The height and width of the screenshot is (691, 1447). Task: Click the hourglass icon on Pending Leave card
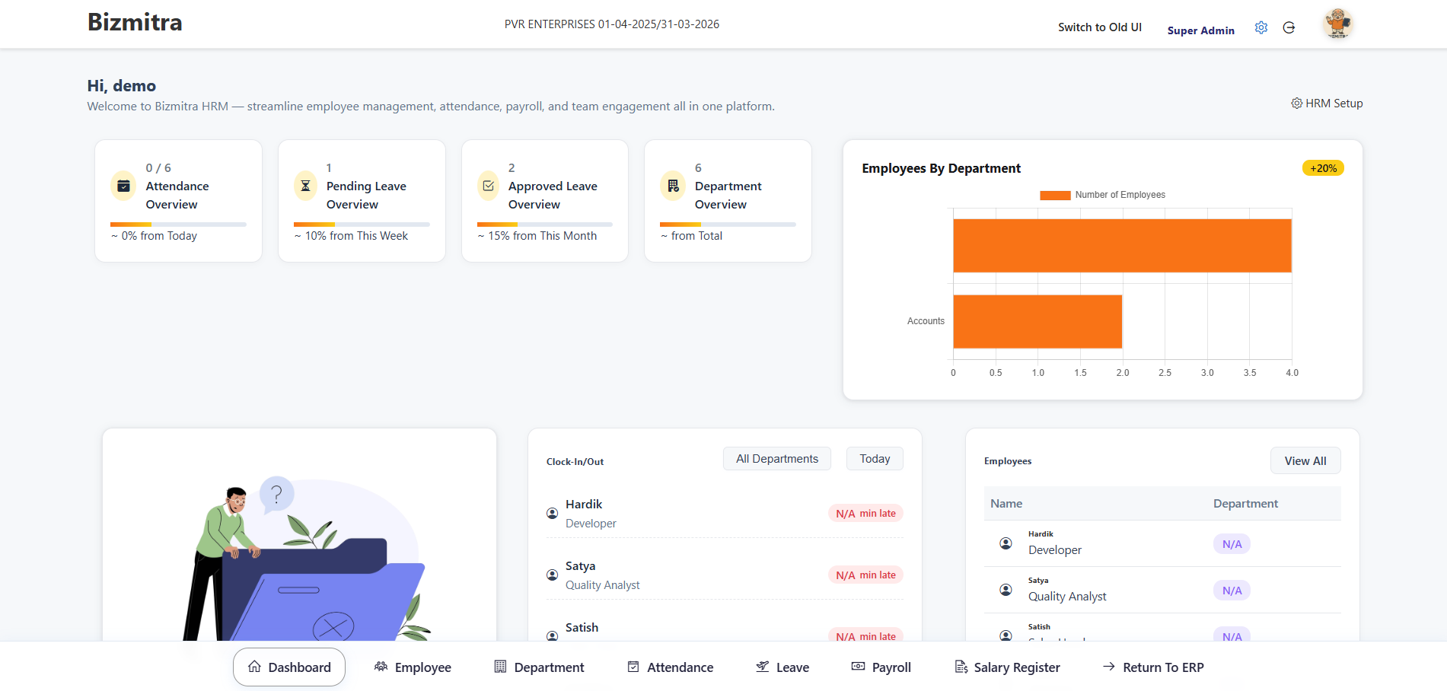pyautogui.click(x=305, y=186)
